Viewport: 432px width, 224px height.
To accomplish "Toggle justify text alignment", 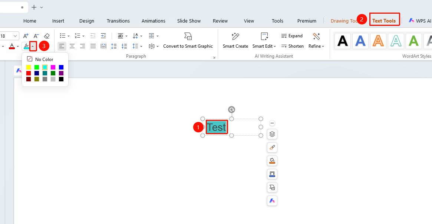I will tap(93, 46).
